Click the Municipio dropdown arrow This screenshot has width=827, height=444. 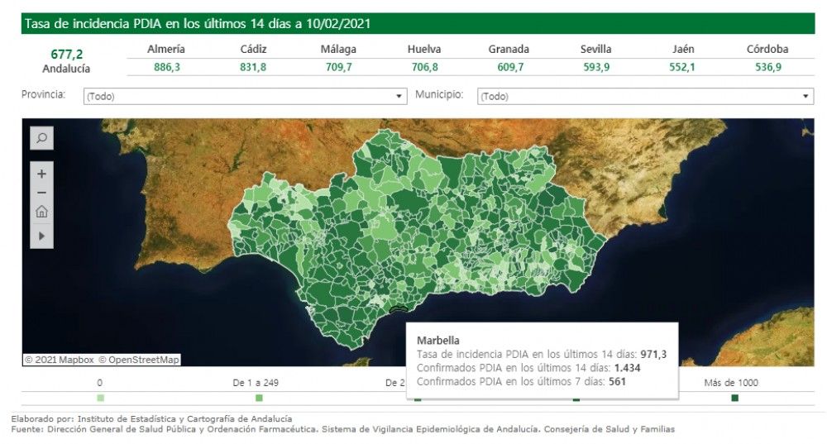click(805, 97)
